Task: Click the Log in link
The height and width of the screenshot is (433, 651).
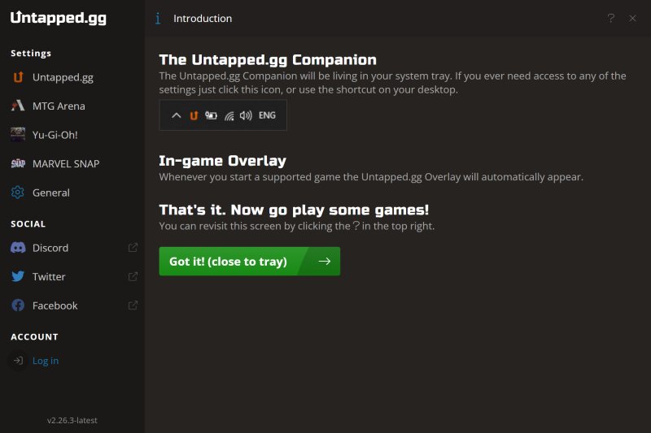Action: 46,361
